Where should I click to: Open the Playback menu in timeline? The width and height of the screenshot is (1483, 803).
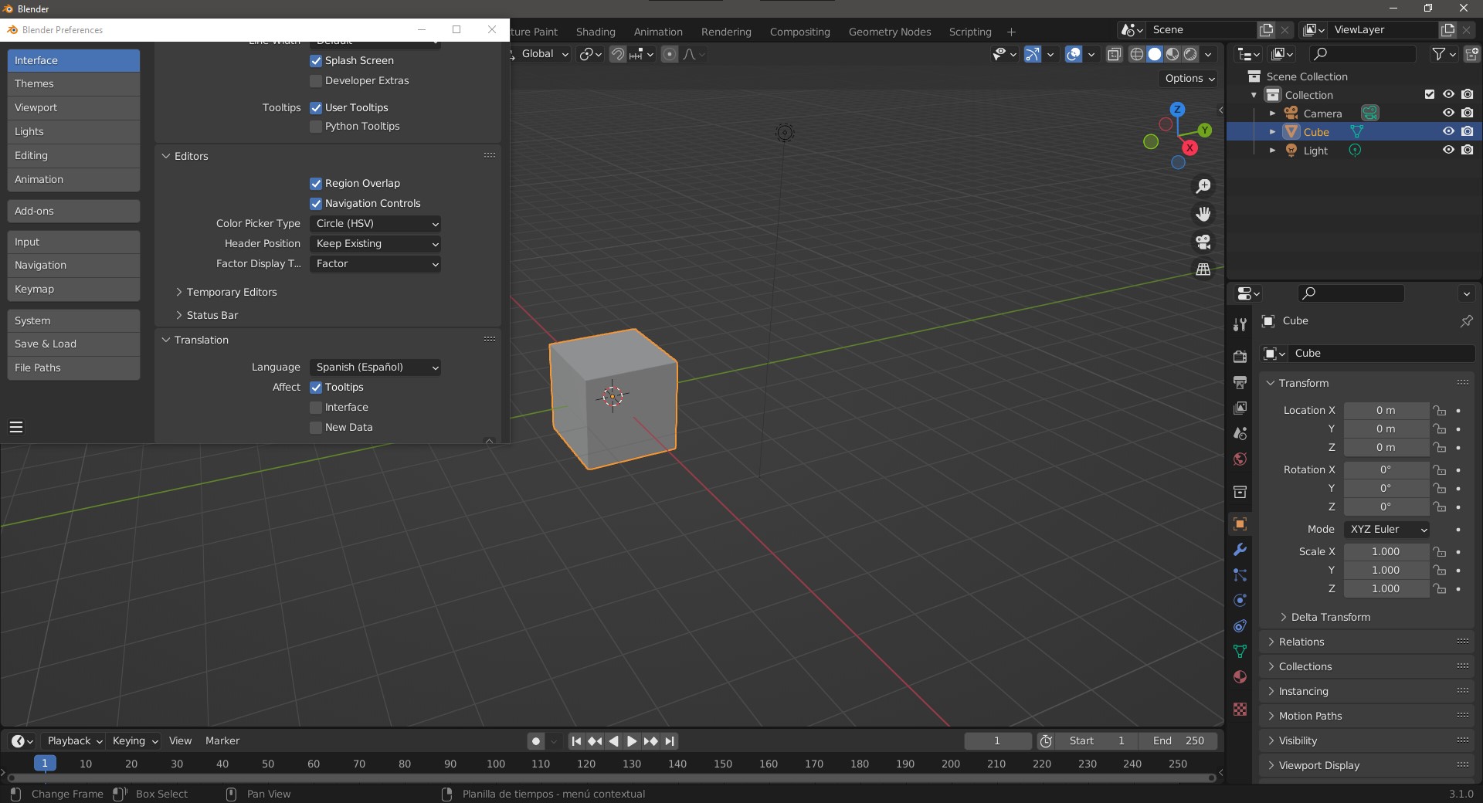pos(74,740)
